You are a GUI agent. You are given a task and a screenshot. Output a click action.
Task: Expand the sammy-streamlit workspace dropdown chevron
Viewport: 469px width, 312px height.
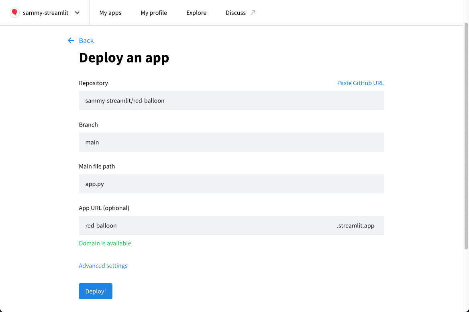pyautogui.click(x=77, y=12)
